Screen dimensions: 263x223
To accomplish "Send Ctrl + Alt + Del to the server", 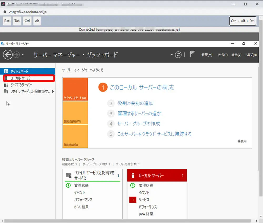I will coord(242,21).
